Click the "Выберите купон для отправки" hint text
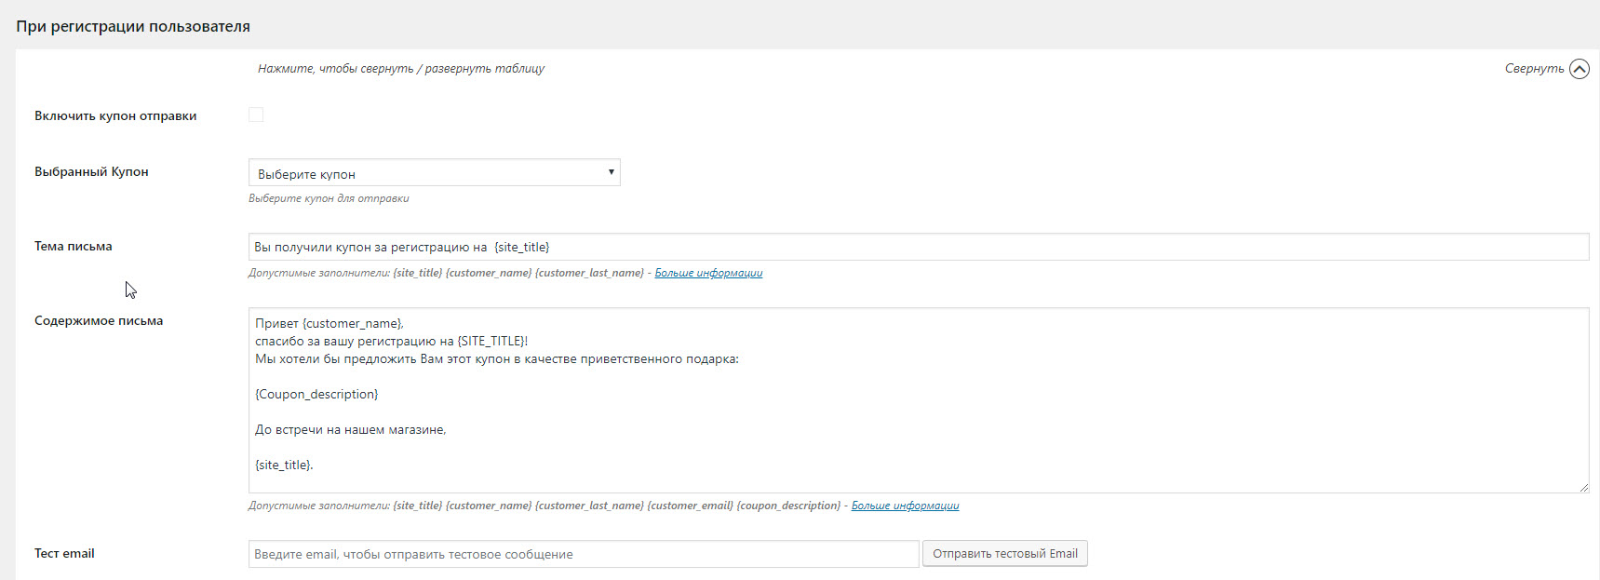 coord(329,198)
